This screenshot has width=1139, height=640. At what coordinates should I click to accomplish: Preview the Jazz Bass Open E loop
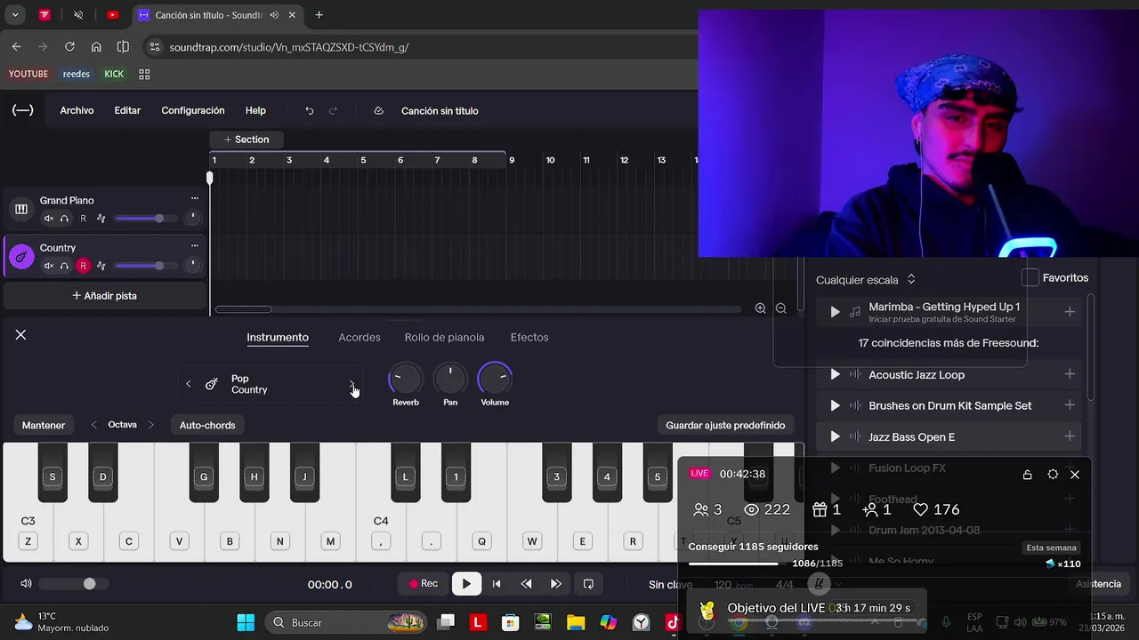pyautogui.click(x=835, y=437)
